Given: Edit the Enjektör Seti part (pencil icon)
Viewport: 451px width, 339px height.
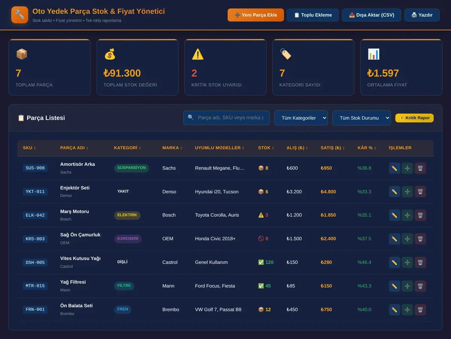Looking at the screenshot, I should coord(394,192).
